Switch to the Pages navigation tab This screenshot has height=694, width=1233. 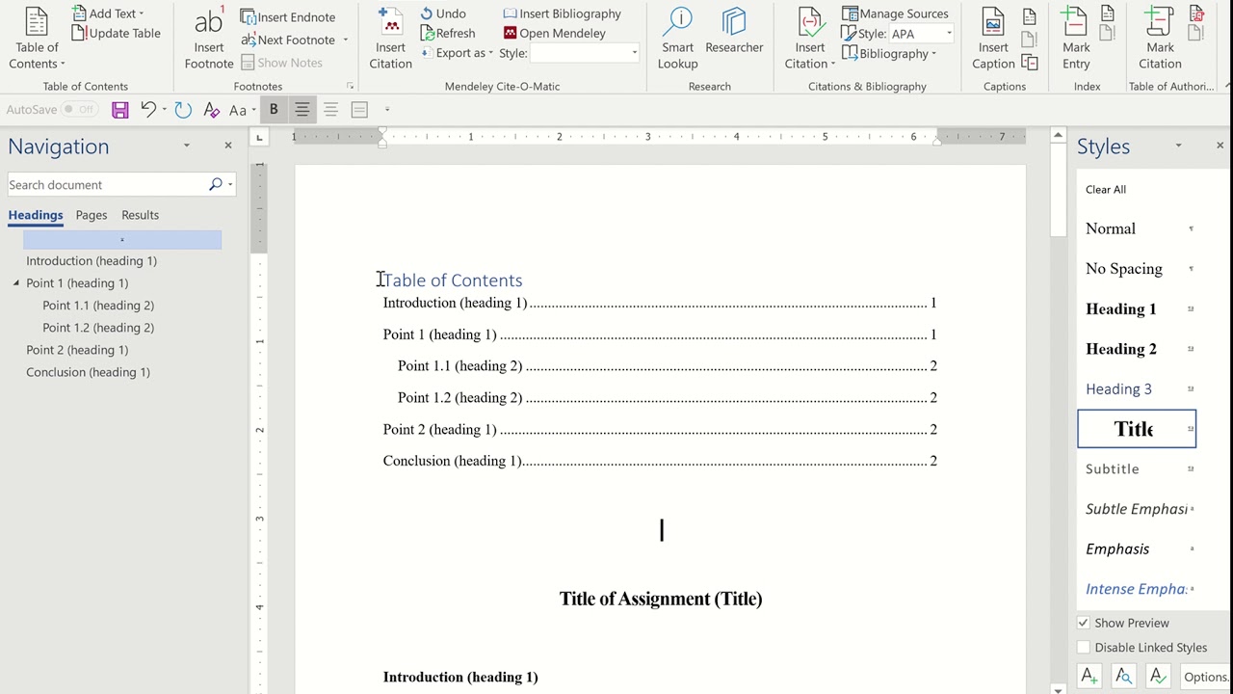(92, 215)
